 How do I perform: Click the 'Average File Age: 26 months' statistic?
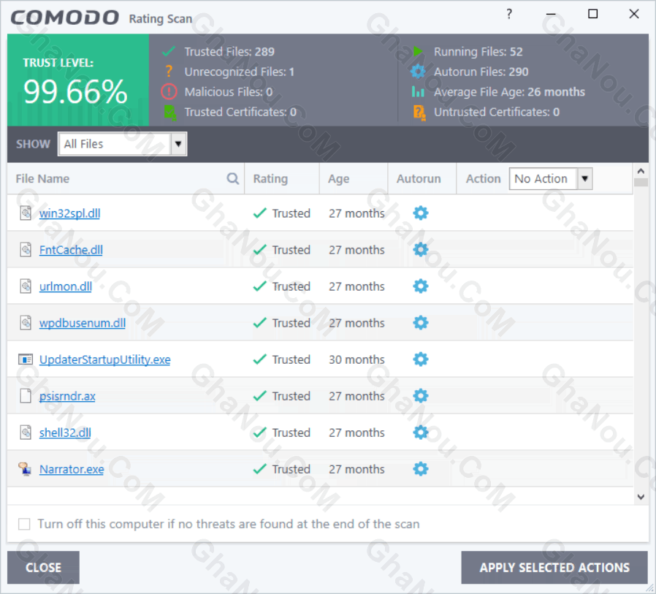tap(509, 92)
